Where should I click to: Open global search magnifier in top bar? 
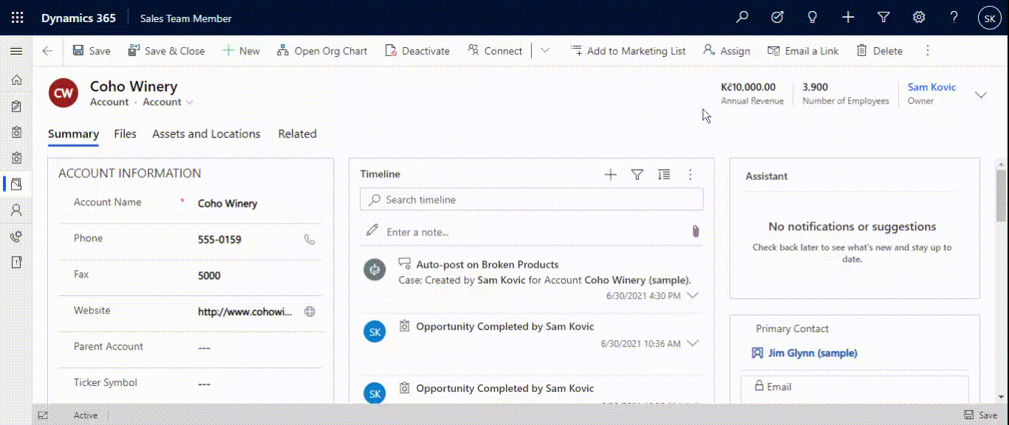point(742,18)
